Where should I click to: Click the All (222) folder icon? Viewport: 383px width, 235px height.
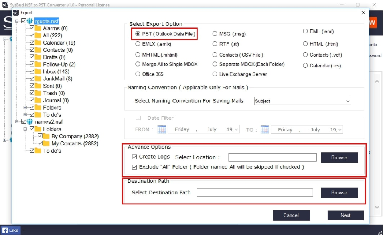[x=38, y=35]
